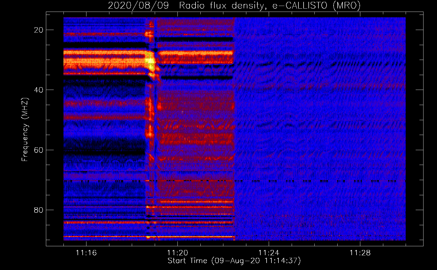Click the '11:28' time tick label
The width and height of the screenshot is (437, 270).
(x=360, y=253)
